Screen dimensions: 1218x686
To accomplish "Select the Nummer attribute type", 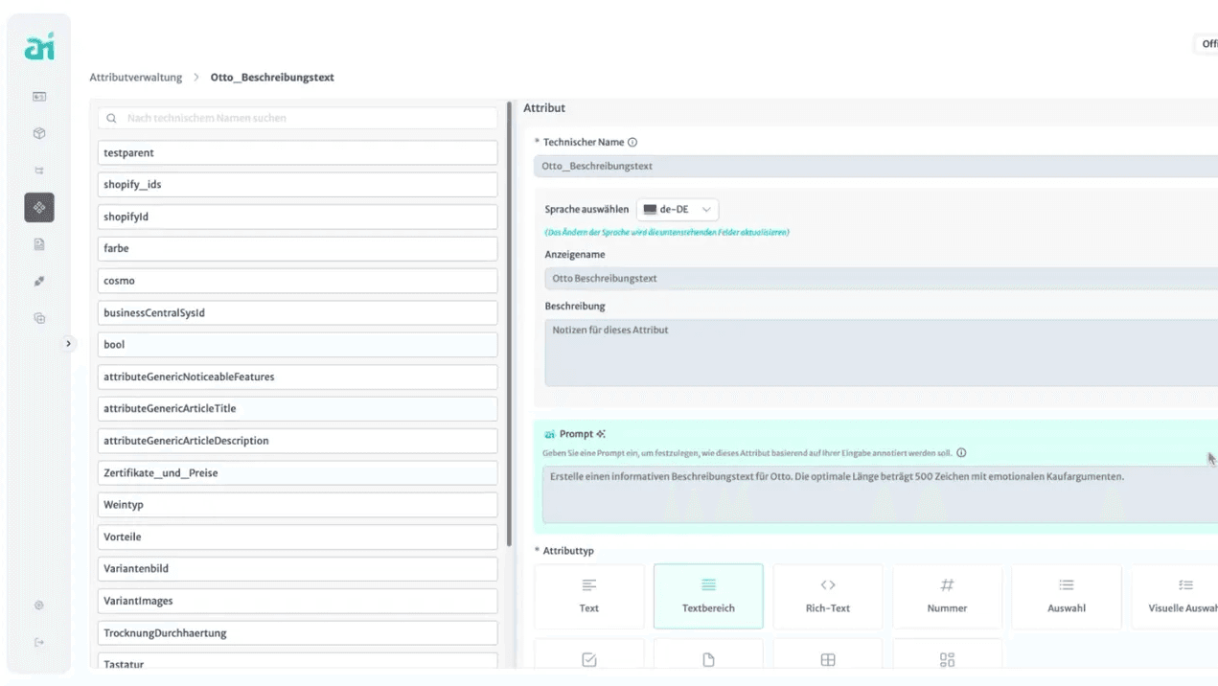I will coord(947,596).
